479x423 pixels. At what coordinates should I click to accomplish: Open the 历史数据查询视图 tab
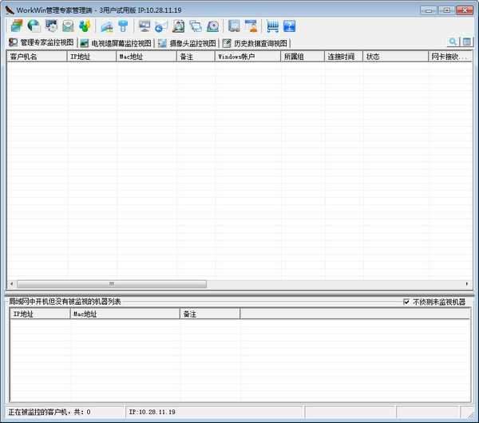point(255,43)
